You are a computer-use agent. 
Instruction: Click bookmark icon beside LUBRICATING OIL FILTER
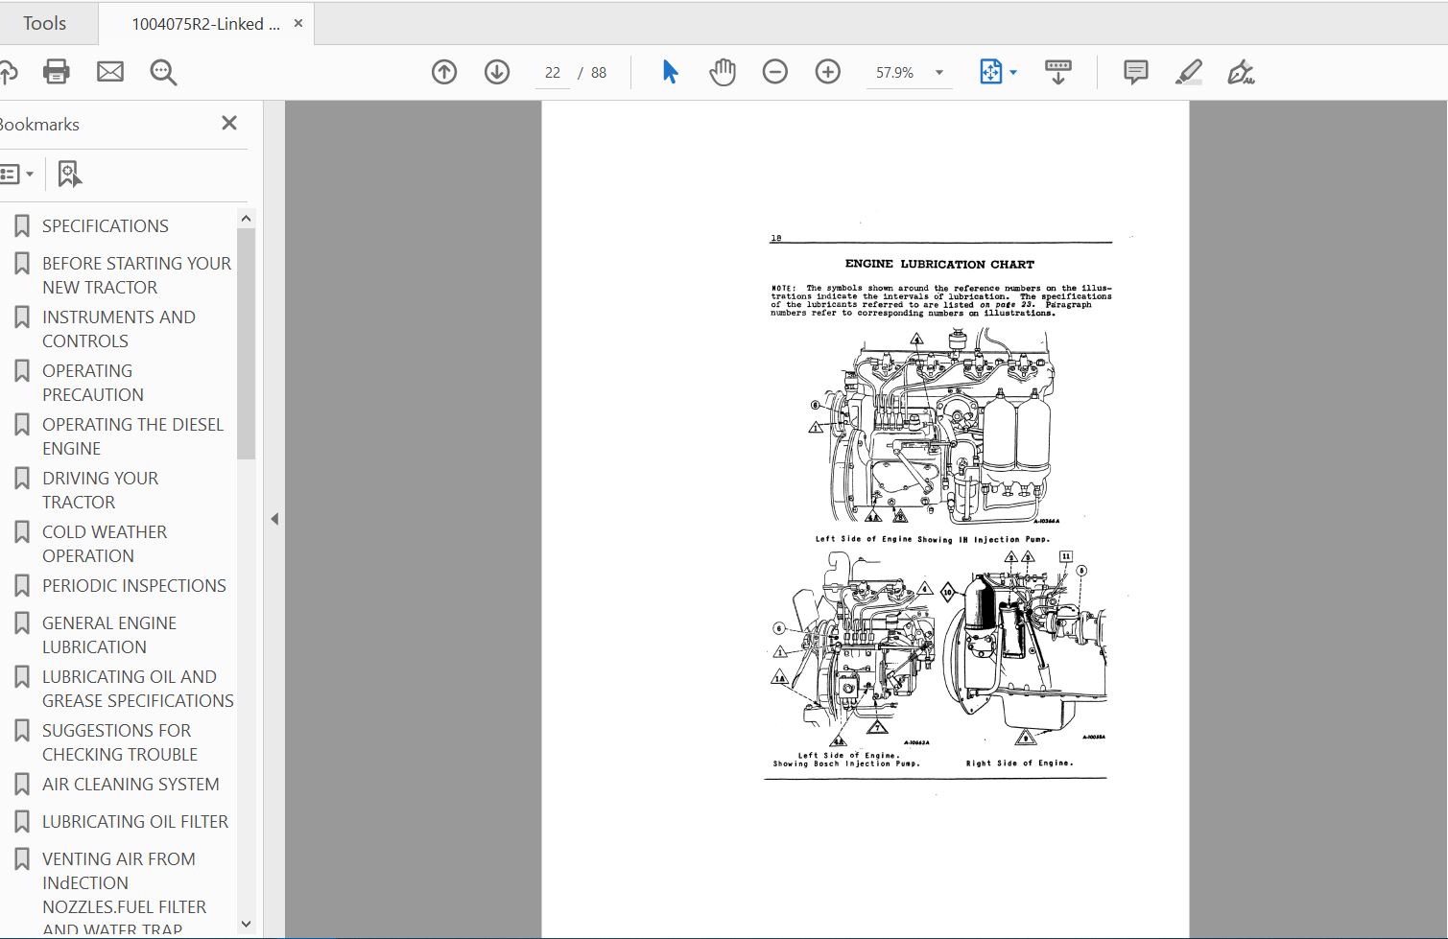point(22,822)
